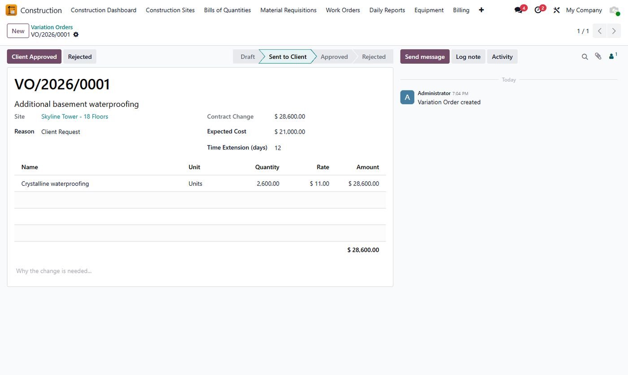Click the Log note button
This screenshot has width=628, height=375.
click(x=468, y=57)
